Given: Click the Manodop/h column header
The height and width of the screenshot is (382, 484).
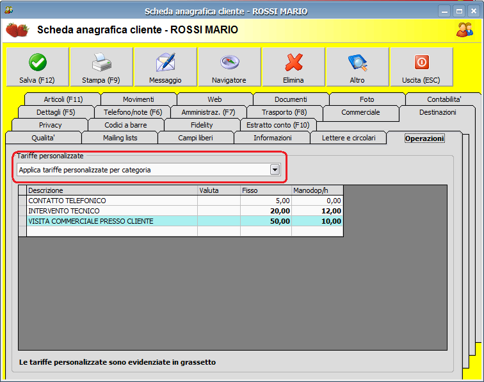Looking at the screenshot, I should click(318, 190).
